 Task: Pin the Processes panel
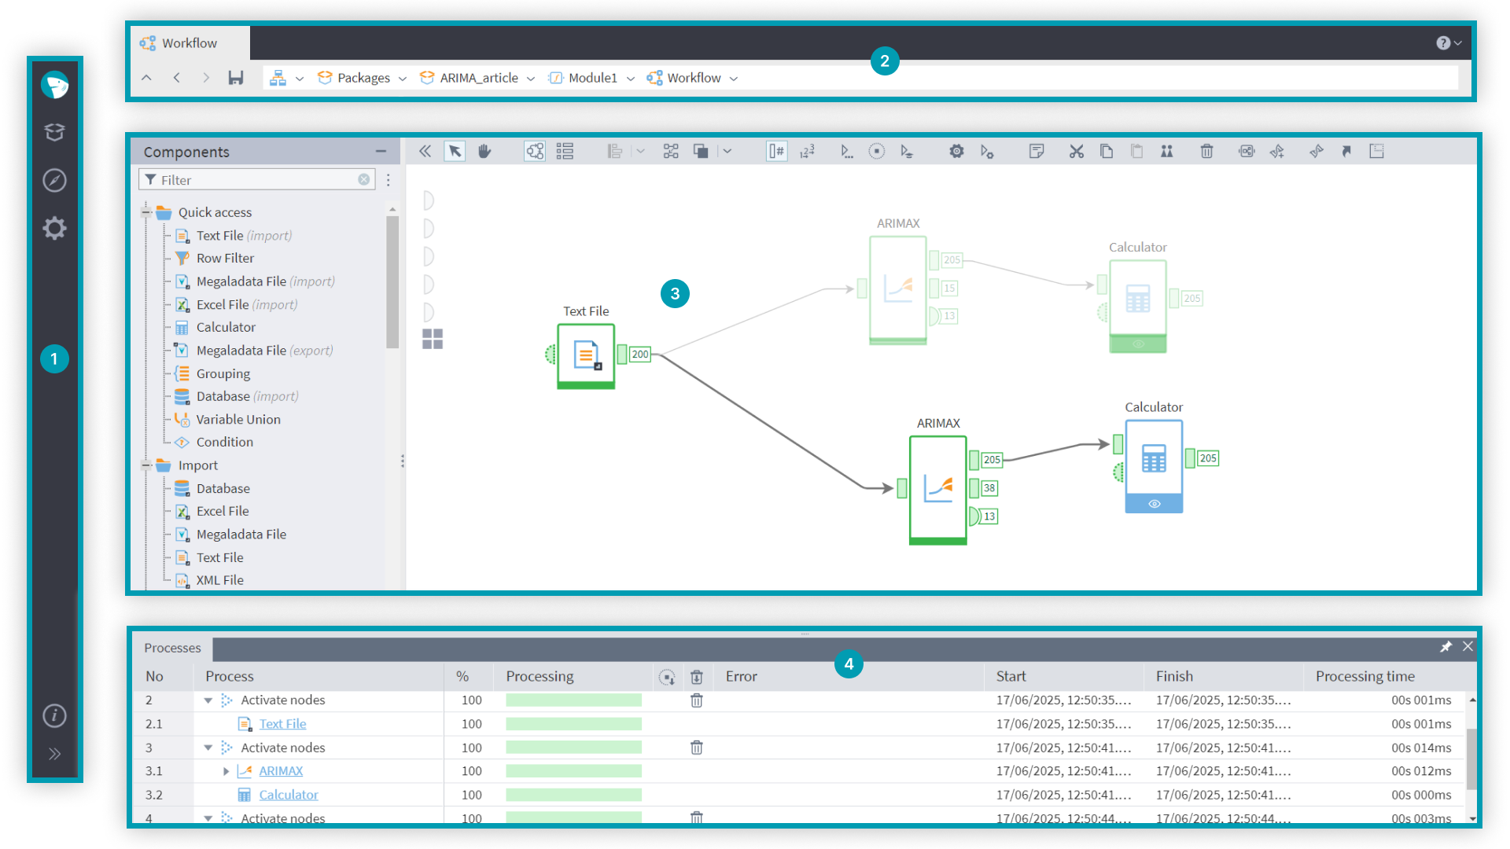(x=1446, y=646)
